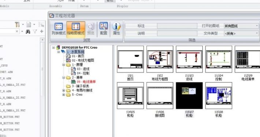Click the binoculars search icon
Image resolution: width=260 pixels, height=137 pixels.
[28, 31]
